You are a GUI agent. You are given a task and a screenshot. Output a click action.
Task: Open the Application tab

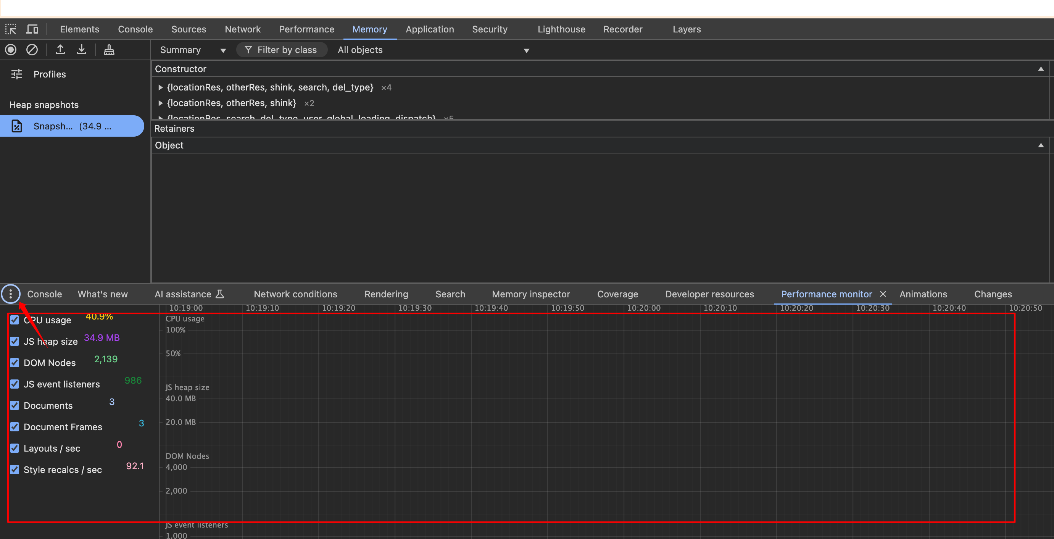[430, 29]
